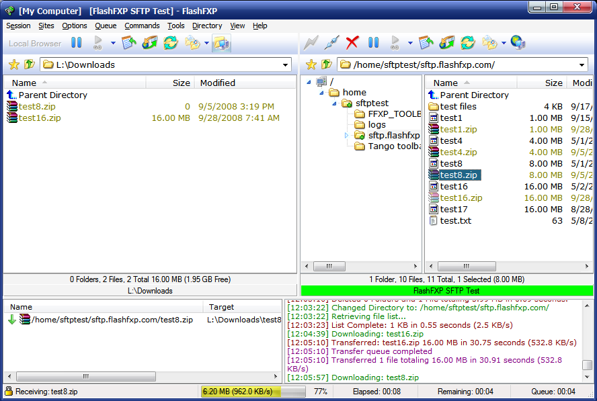Click the connect plug icon in remote toolbar
Image resolution: width=597 pixels, height=401 pixels.
click(330, 43)
